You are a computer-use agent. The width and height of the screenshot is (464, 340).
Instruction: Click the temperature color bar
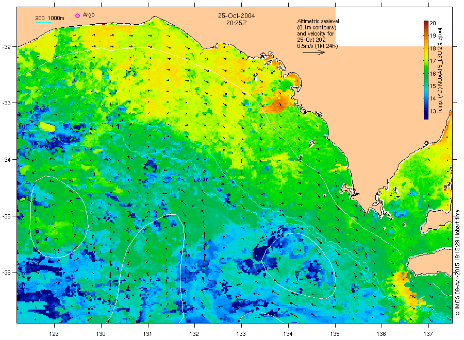(x=426, y=70)
